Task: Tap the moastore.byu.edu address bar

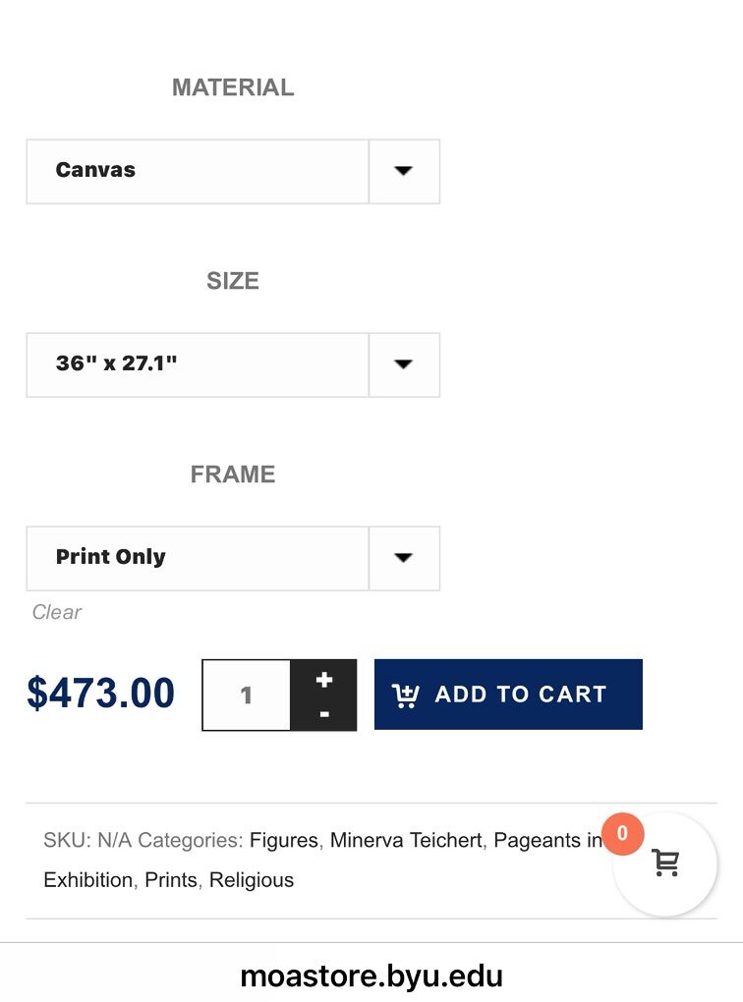Action: click(x=371, y=976)
